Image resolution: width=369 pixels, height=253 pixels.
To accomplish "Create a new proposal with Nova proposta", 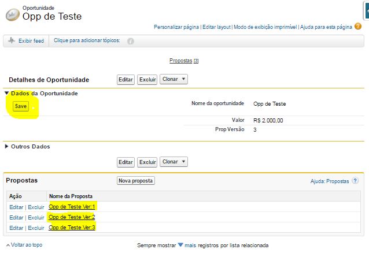I will pos(136,181).
